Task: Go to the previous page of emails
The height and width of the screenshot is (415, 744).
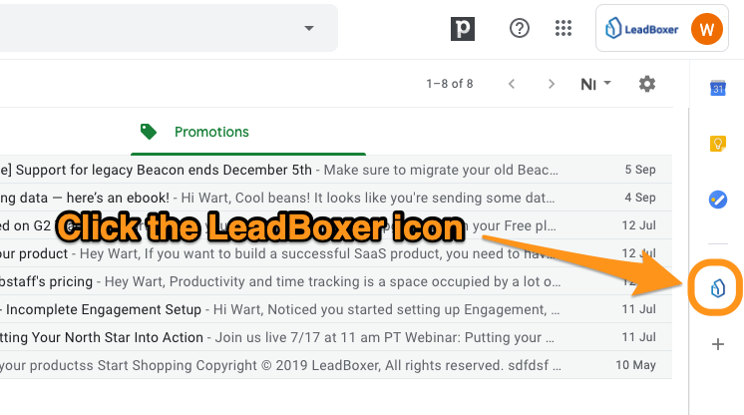Action: tap(512, 84)
